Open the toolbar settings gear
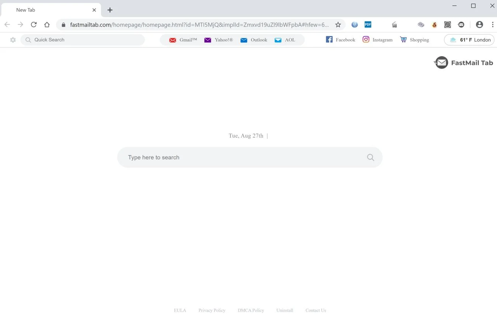The image size is (497, 319). pos(13,40)
